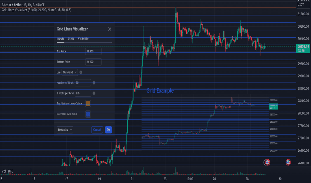Click the Grid Lines Visualizer indicator legend
Image resolution: width=311 pixels, height=183 pixels.
pyautogui.click(x=36, y=10)
